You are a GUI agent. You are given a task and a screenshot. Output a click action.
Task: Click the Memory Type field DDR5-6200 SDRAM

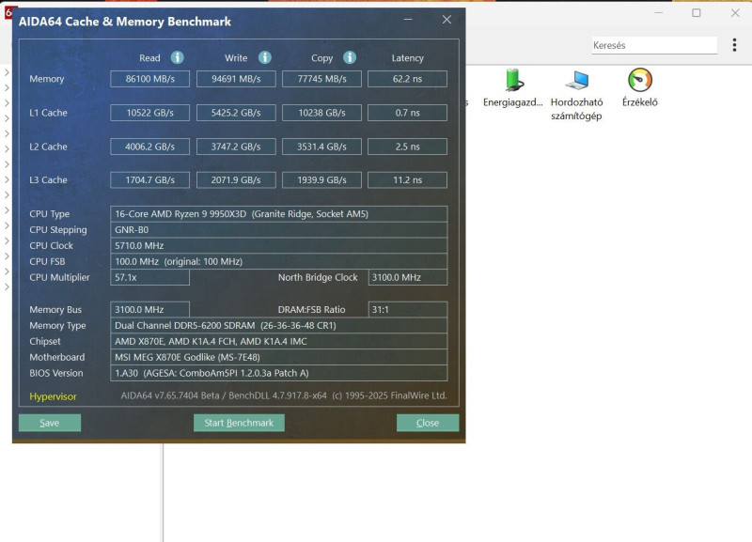coord(278,325)
